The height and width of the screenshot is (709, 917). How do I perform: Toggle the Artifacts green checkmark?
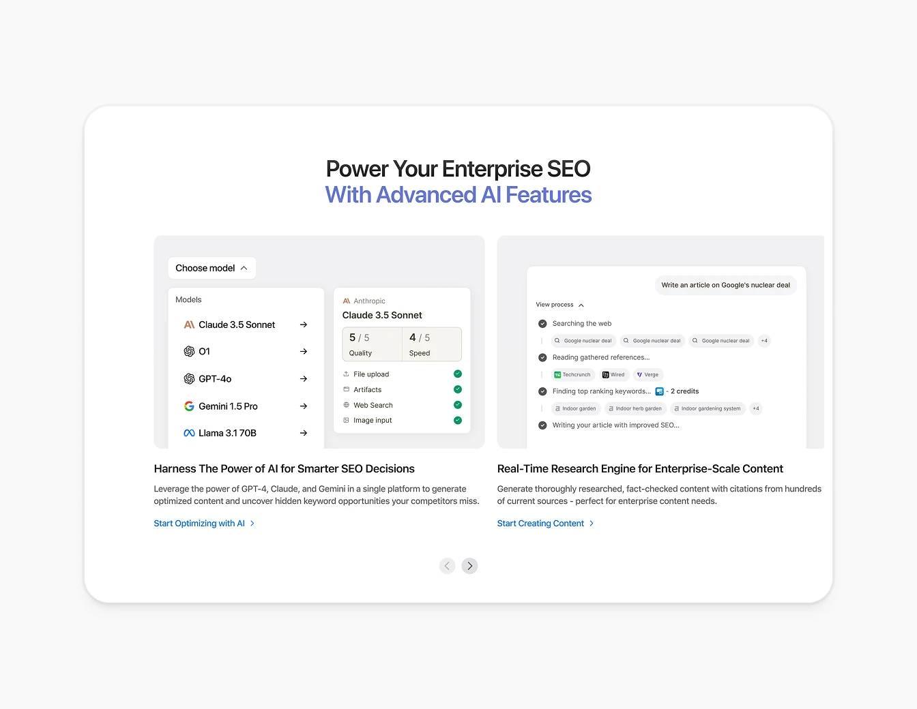click(457, 389)
